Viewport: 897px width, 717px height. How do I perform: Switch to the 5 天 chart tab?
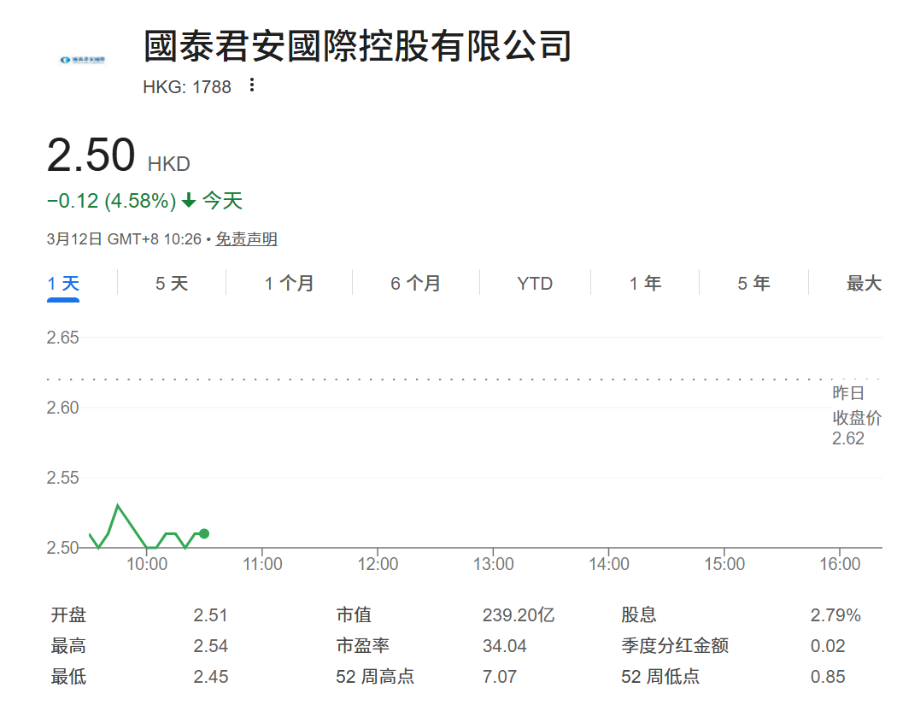pyautogui.click(x=172, y=283)
